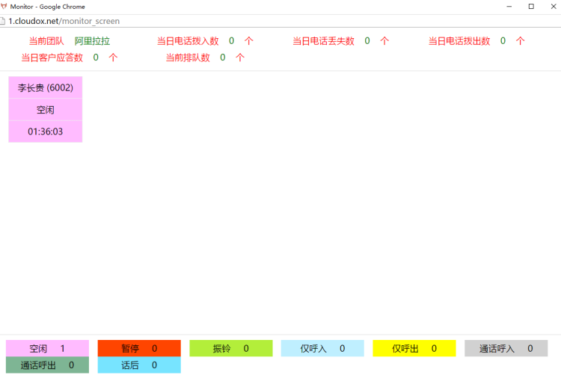The width and height of the screenshot is (561, 381).
Task: Click the Monitor app icon in title bar
Action: click(4, 6)
